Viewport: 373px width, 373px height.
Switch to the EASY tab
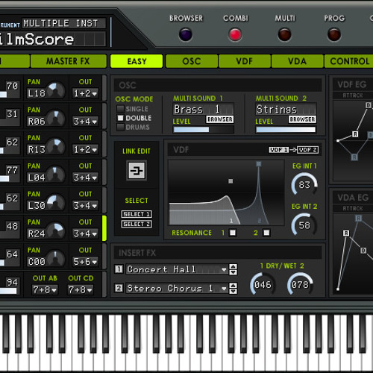coord(137,61)
